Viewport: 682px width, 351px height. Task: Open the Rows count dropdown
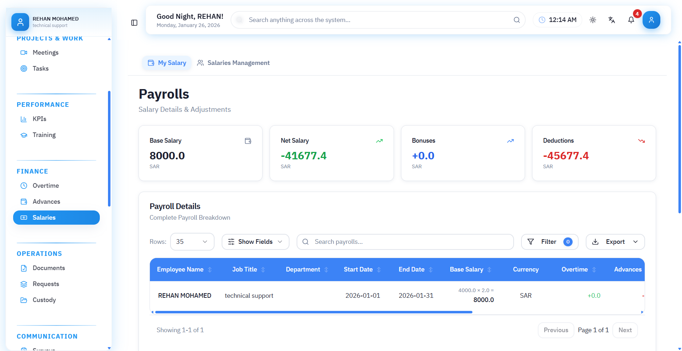point(192,242)
